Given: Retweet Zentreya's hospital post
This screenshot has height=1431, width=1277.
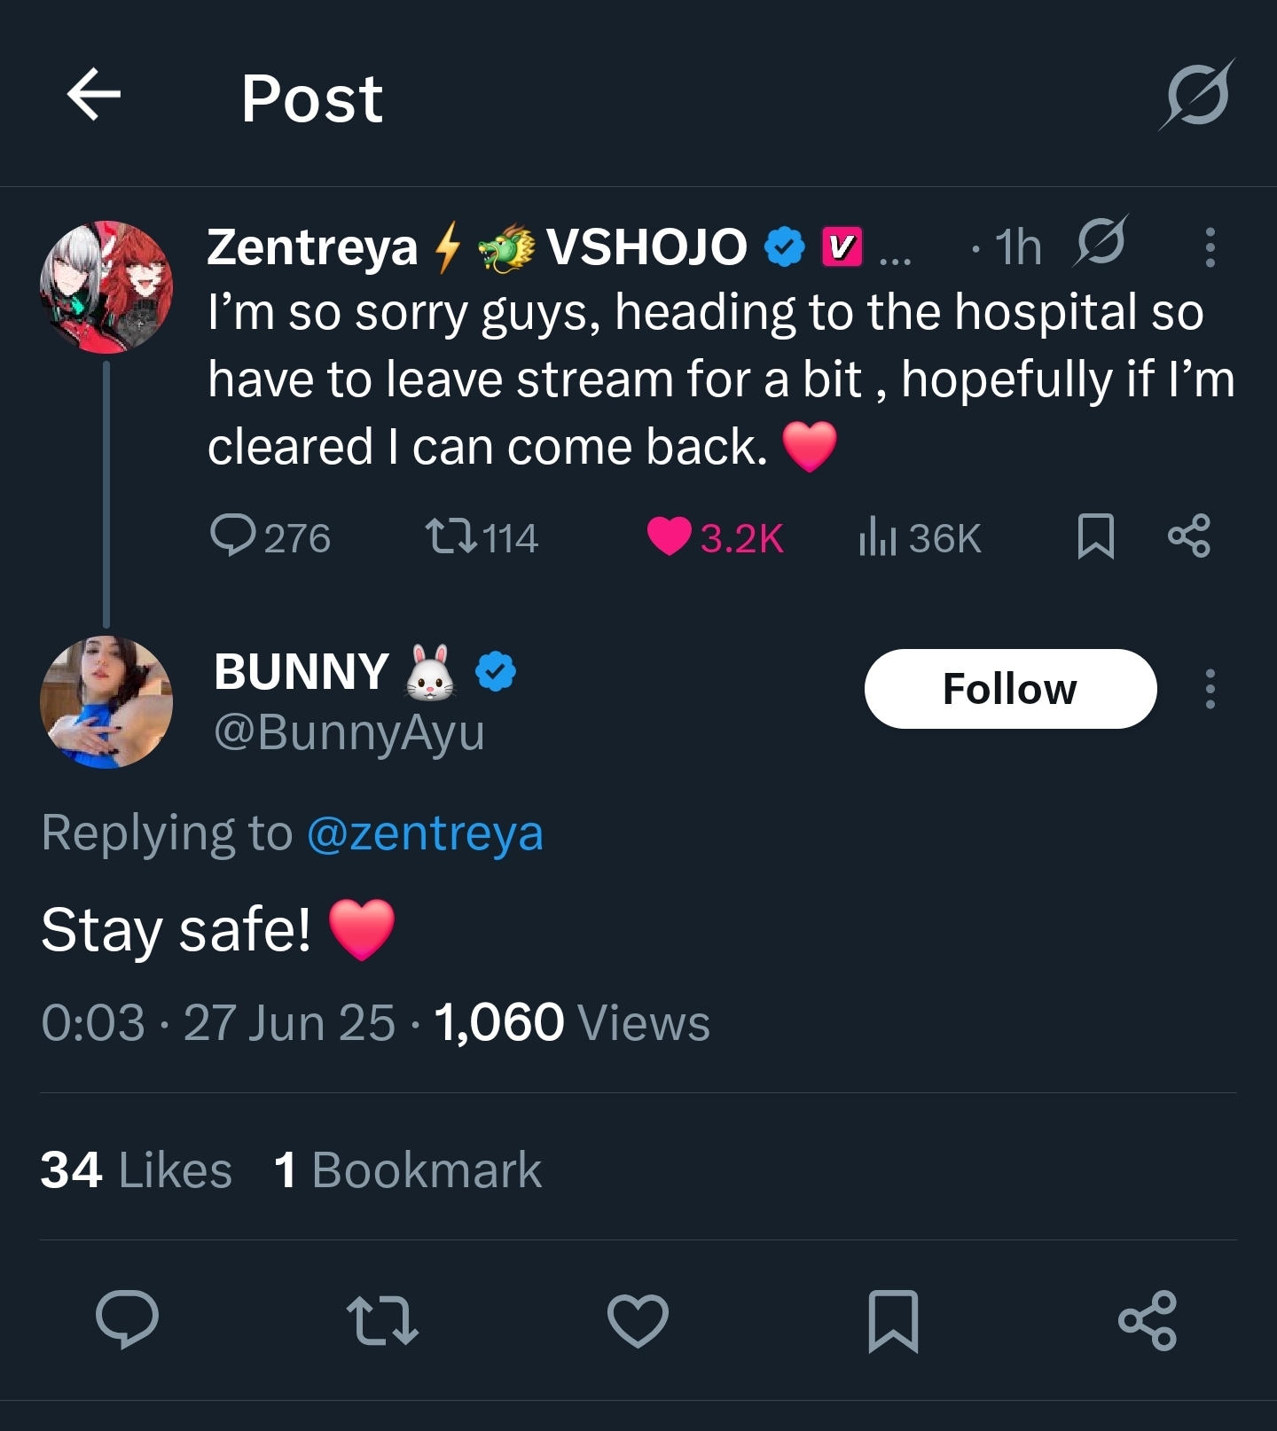Looking at the screenshot, I should point(452,536).
